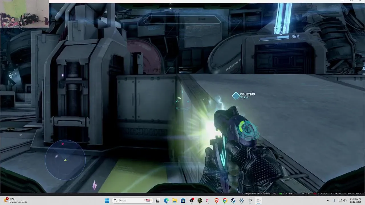Open the gray speaker-like taskbar app

click(x=250, y=200)
